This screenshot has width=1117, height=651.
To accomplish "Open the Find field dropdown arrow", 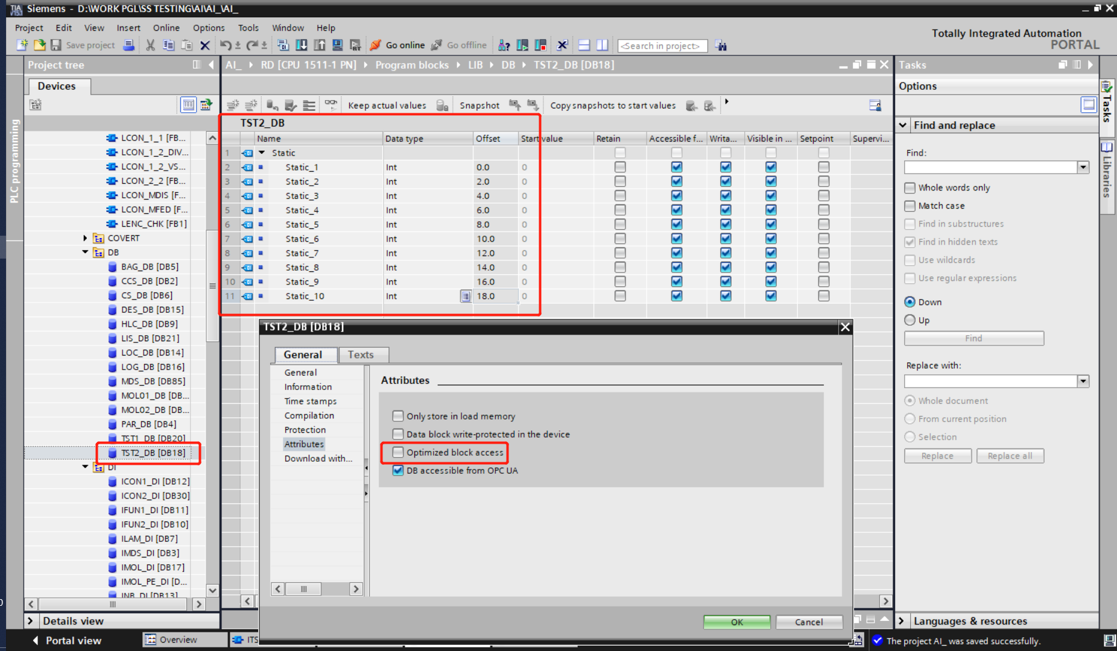I will click(1083, 167).
